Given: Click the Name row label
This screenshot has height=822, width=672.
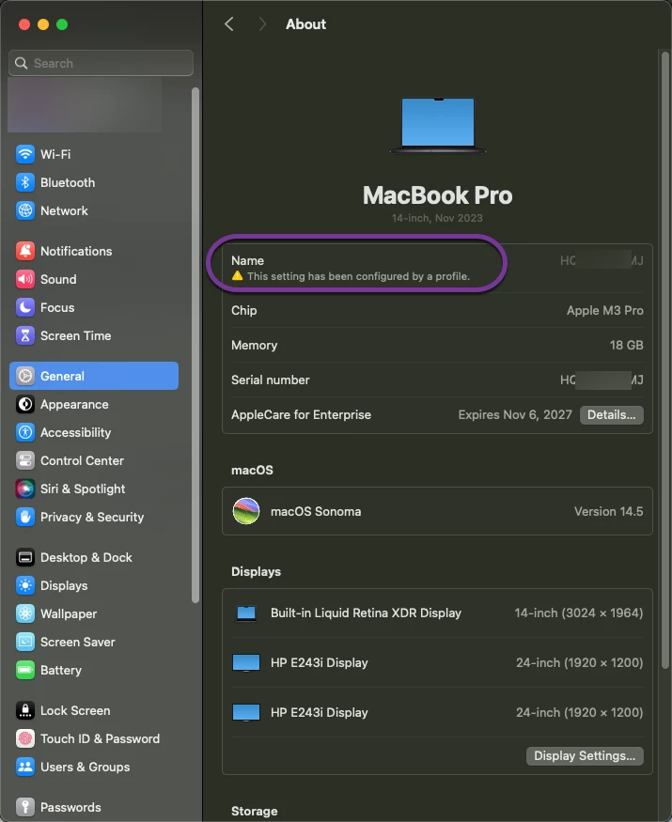Looking at the screenshot, I should tap(247, 260).
